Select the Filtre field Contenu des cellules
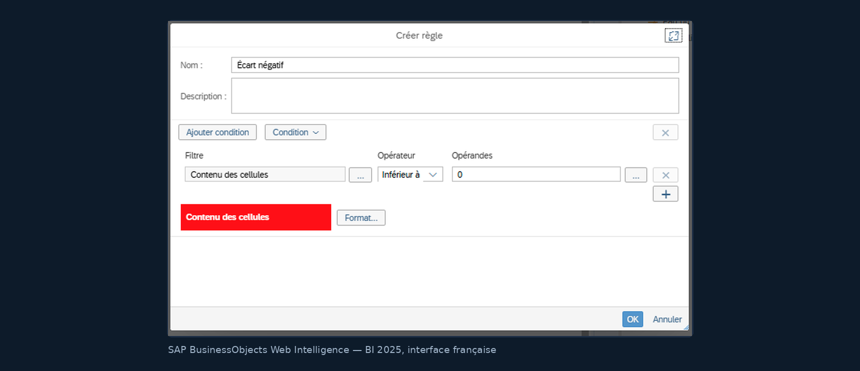Image resolution: width=860 pixels, height=371 pixels. (x=265, y=174)
